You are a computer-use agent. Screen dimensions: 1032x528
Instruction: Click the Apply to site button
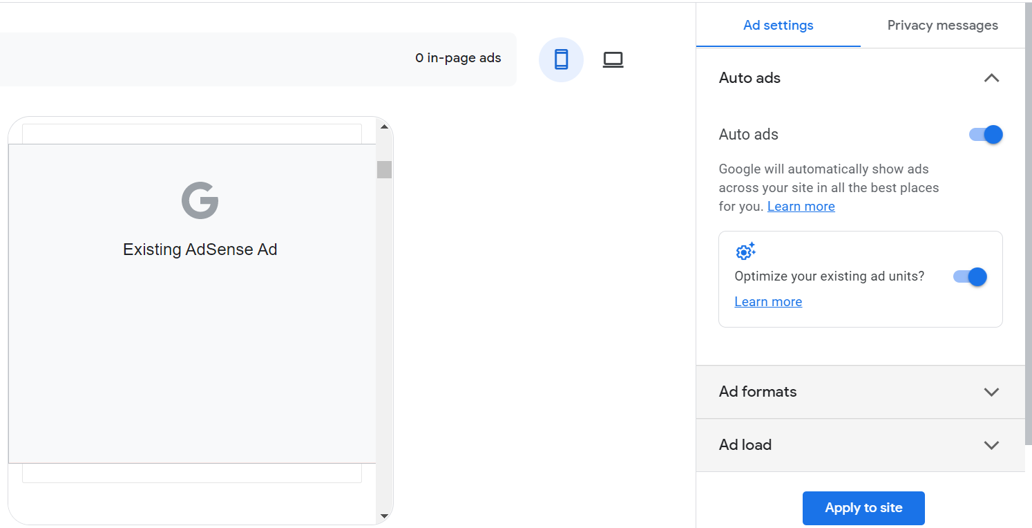863,508
